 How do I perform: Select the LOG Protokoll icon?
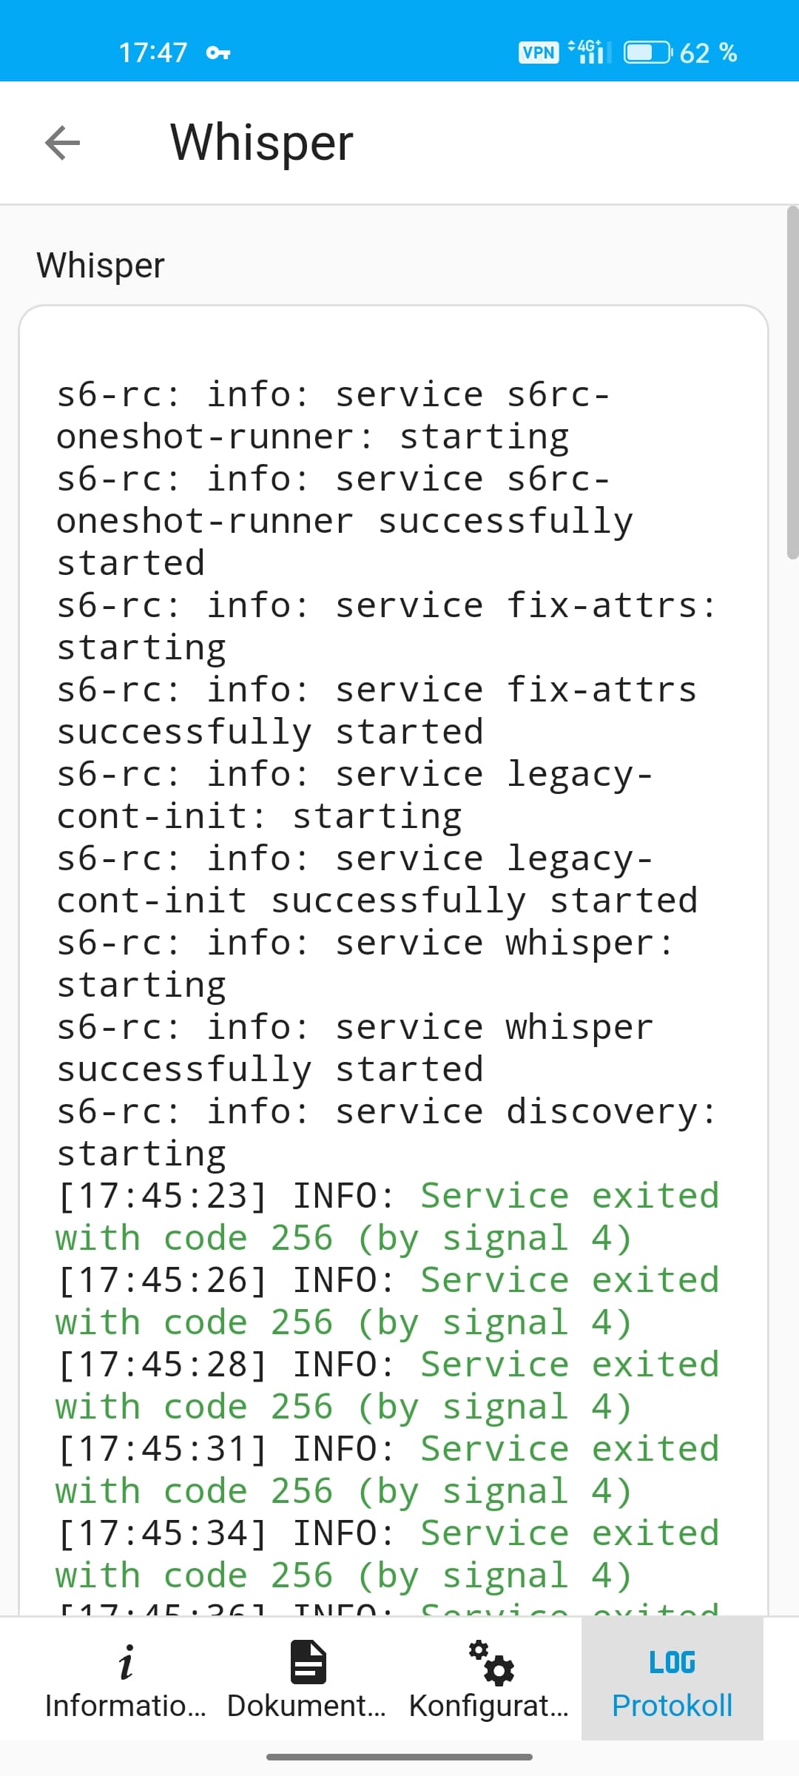coord(672,1663)
